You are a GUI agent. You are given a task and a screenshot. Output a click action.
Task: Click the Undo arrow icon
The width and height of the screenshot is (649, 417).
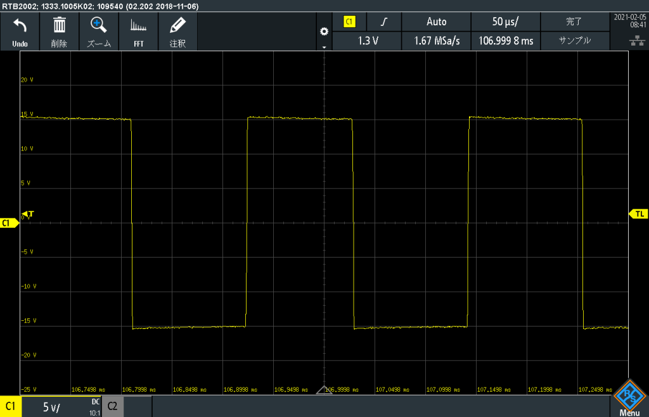tap(20, 27)
